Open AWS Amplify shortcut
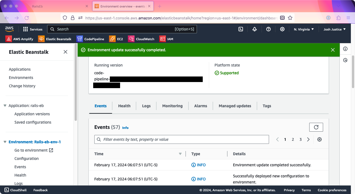 click(x=19, y=39)
